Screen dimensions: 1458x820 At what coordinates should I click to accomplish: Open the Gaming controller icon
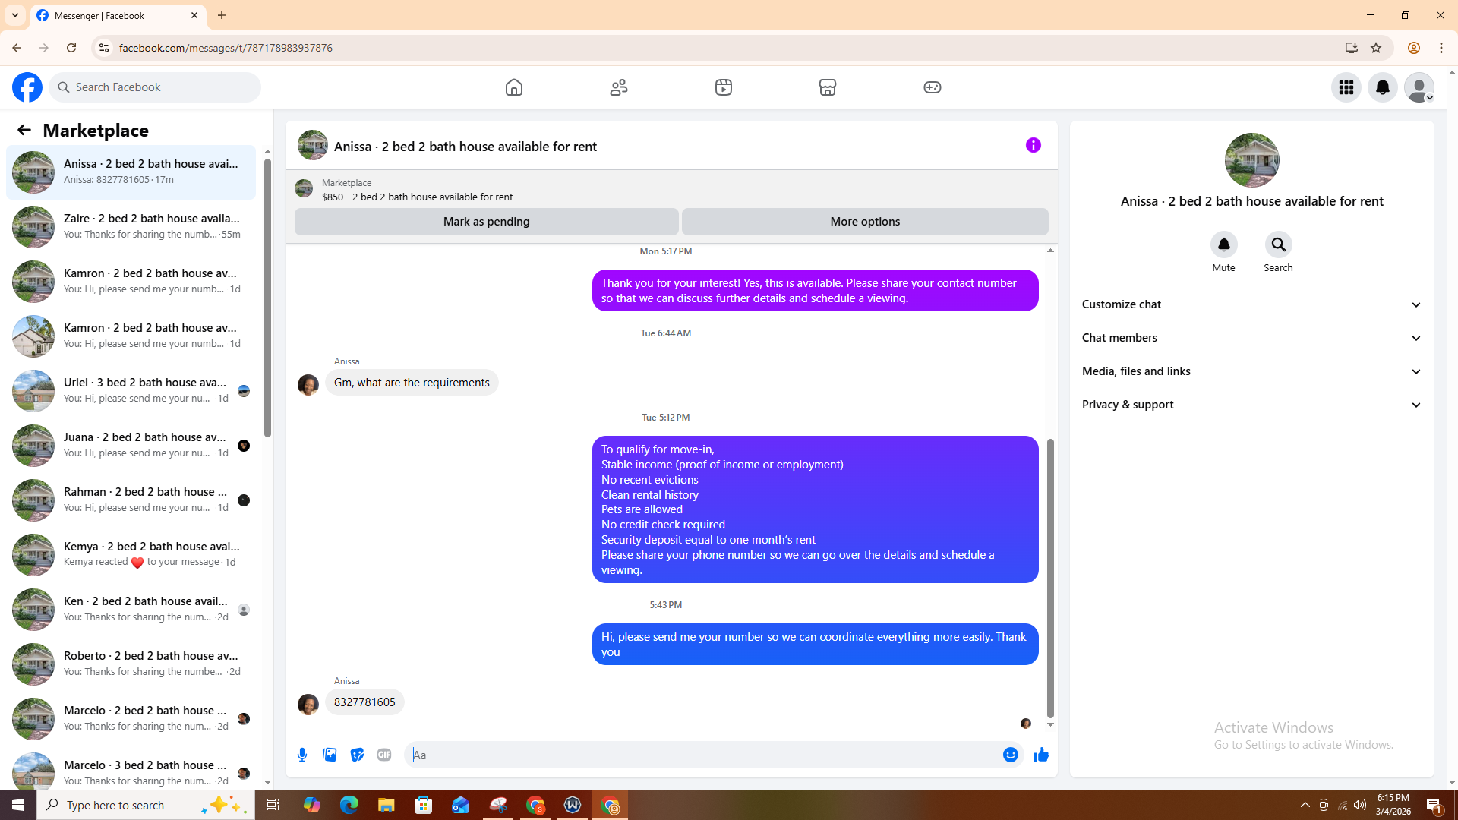click(x=933, y=87)
